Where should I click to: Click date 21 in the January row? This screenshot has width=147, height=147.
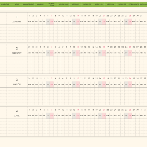point(104,16)
